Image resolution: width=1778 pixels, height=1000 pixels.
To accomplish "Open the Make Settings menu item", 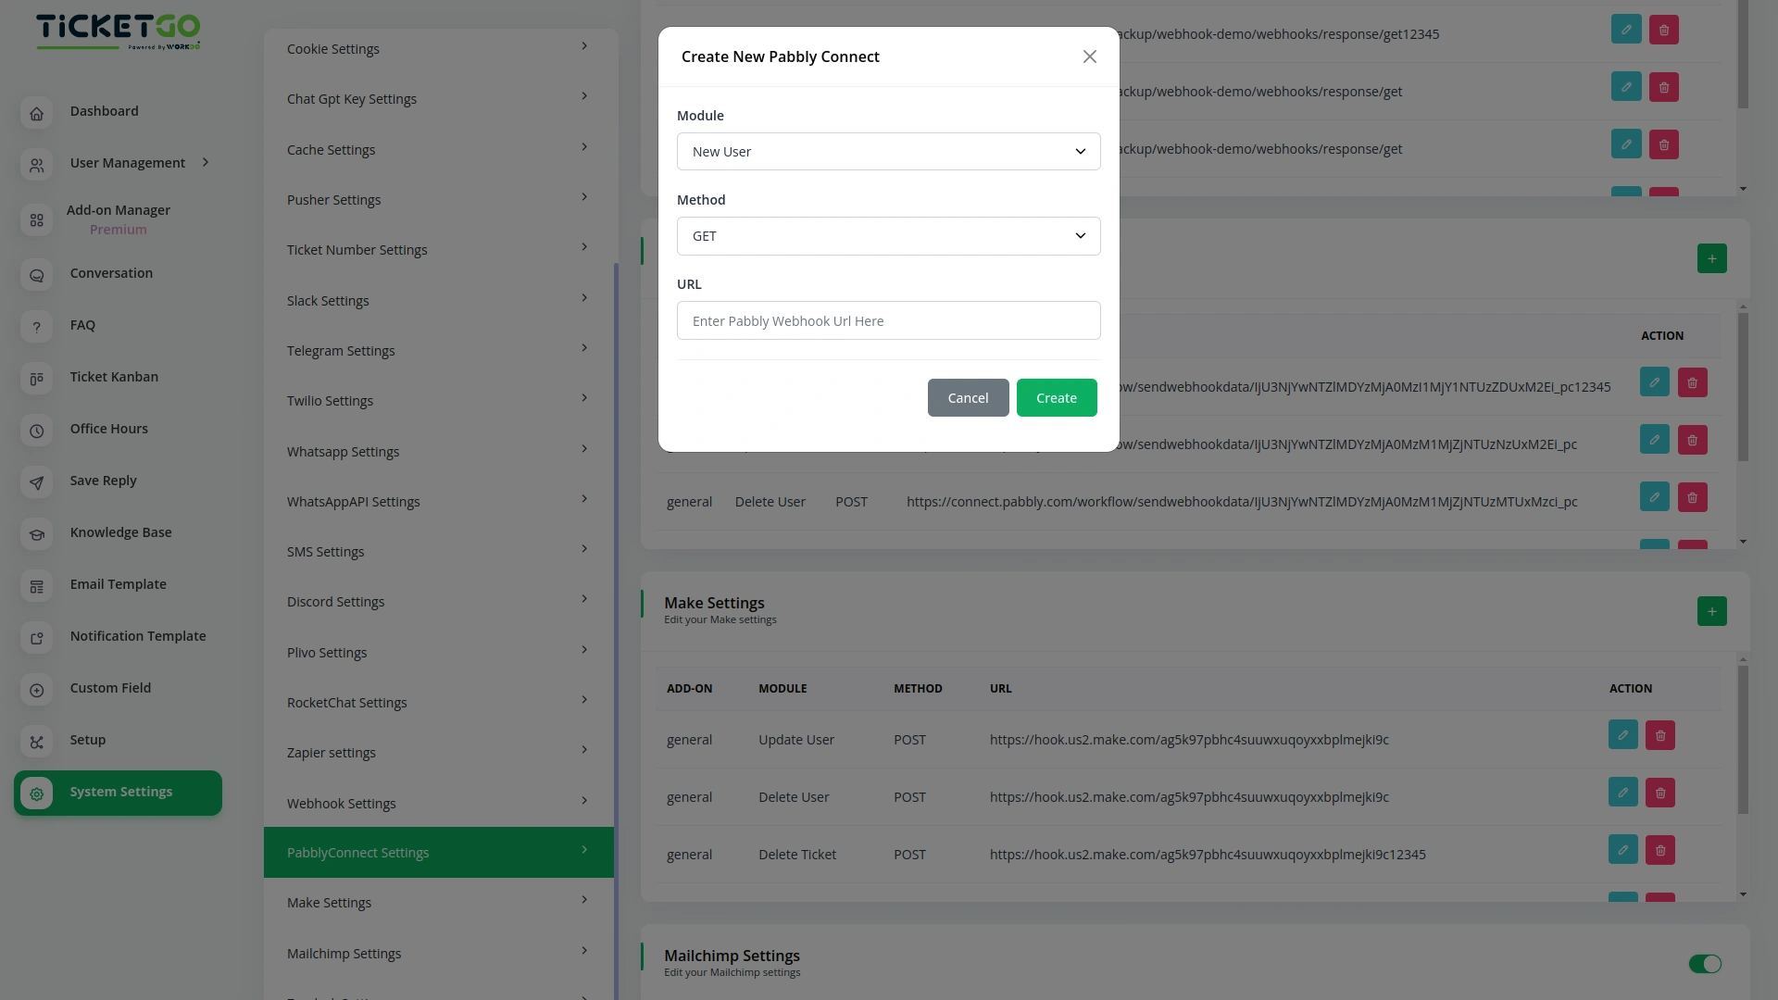I will pos(438,902).
